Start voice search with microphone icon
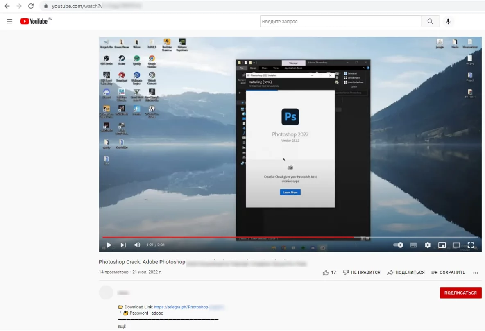Viewport: 485px width, 331px height. pos(448,21)
